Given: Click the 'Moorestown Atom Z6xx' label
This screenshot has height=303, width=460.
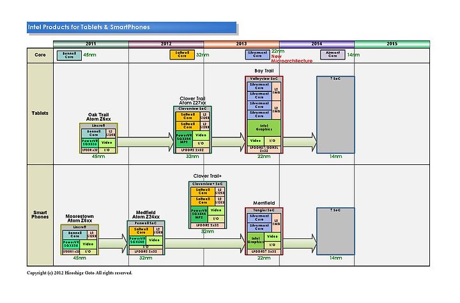Looking at the screenshot, I should [x=79, y=219].
